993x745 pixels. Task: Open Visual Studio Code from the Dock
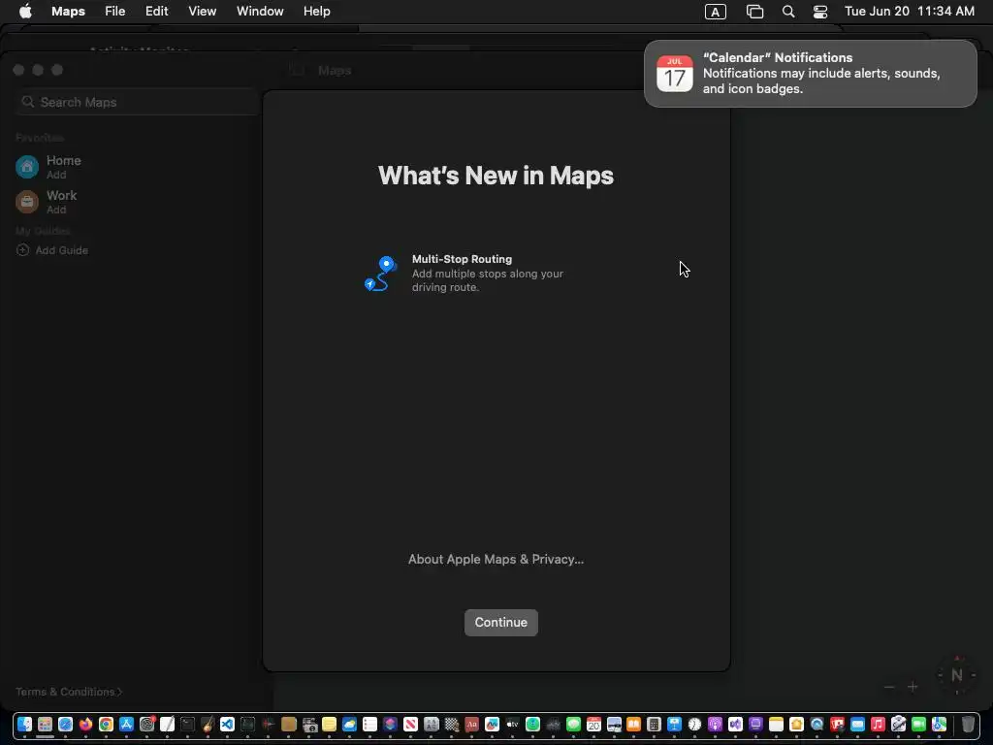point(227,724)
